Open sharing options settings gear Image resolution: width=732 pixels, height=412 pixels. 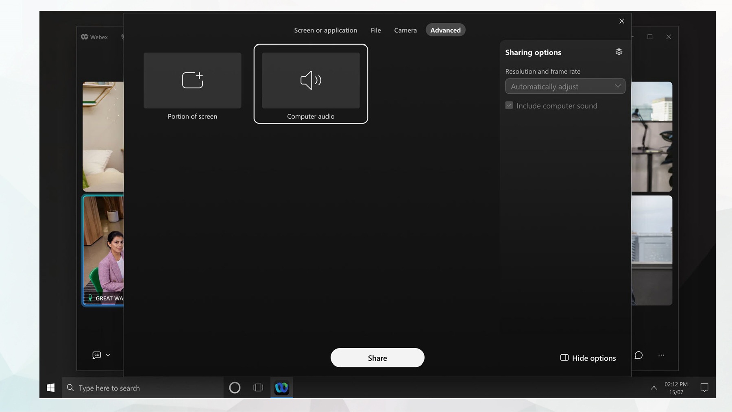point(619,52)
